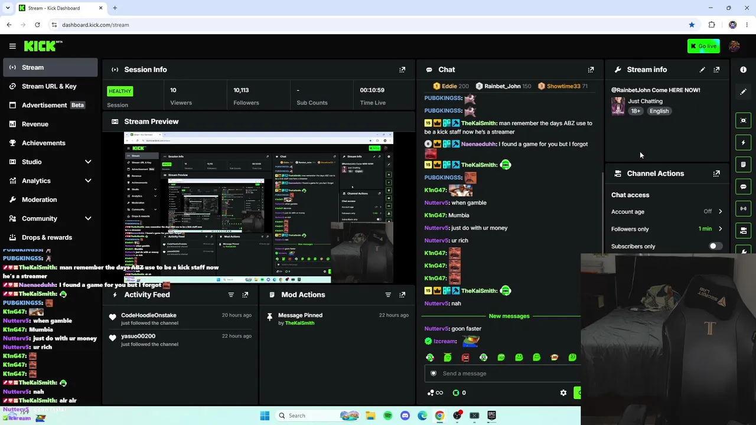
Task: Open Stream URL & Key page
Action: [x=51, y=86]
